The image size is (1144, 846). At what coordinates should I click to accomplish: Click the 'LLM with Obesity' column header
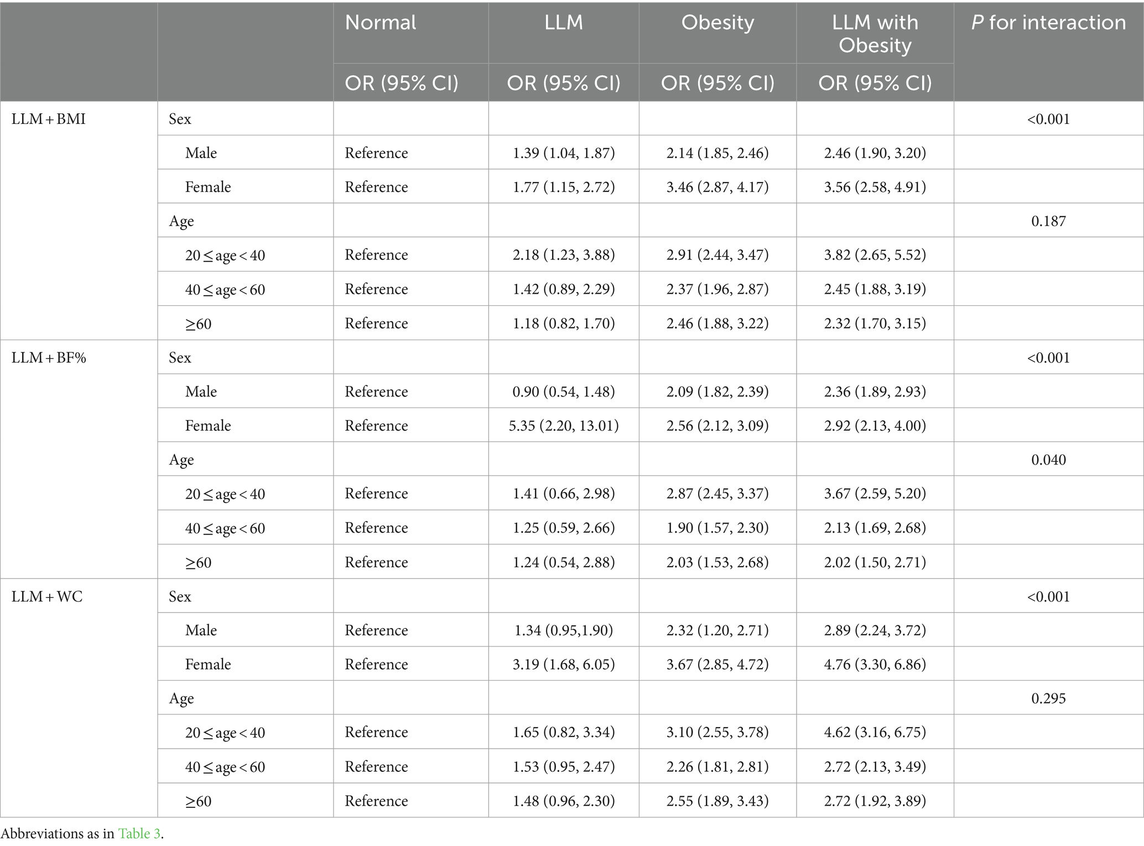(x=875, y=34)
